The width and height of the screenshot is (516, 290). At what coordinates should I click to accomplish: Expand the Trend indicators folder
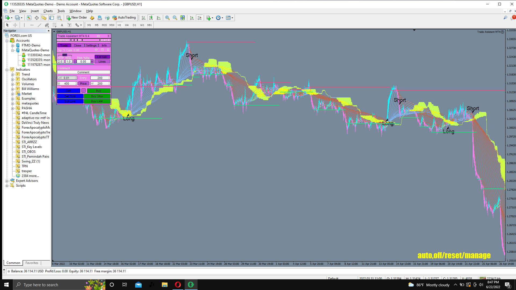coord(12,74)
